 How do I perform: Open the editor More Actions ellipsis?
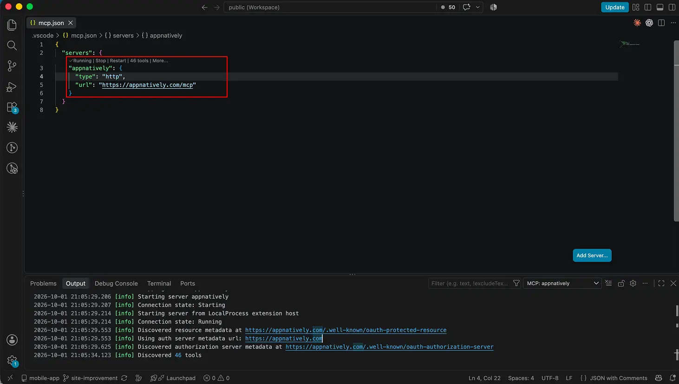coord(673,23)
